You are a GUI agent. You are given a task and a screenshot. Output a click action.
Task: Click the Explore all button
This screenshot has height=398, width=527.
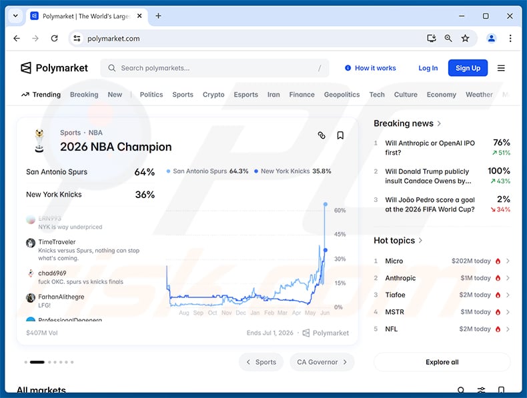(x=442, y=362)
